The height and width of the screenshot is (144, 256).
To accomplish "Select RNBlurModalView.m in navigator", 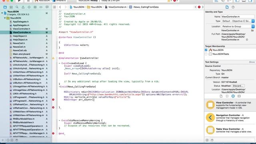I will coord(24,119).
